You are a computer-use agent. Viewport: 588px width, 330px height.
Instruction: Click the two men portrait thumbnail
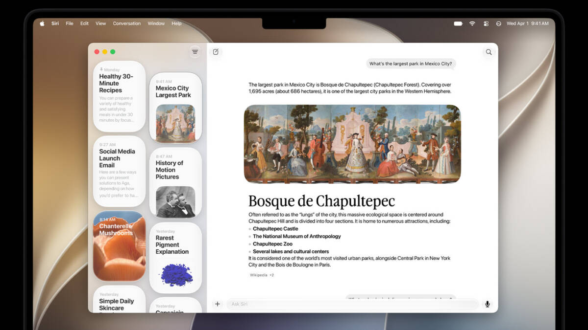coord(175,202)
